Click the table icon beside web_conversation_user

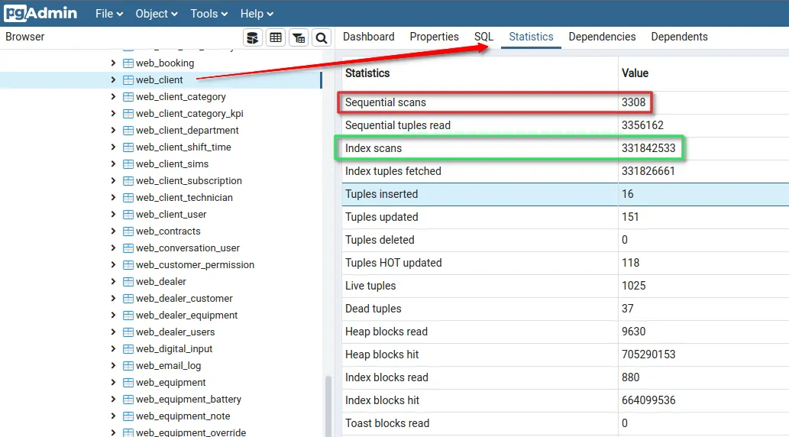click(128, 248)
